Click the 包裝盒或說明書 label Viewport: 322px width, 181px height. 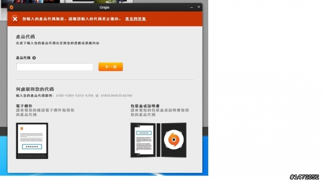point(145,106)
